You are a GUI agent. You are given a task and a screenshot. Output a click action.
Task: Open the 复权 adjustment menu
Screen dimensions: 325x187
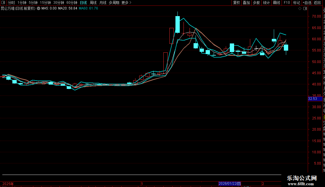tap(236, 3)
